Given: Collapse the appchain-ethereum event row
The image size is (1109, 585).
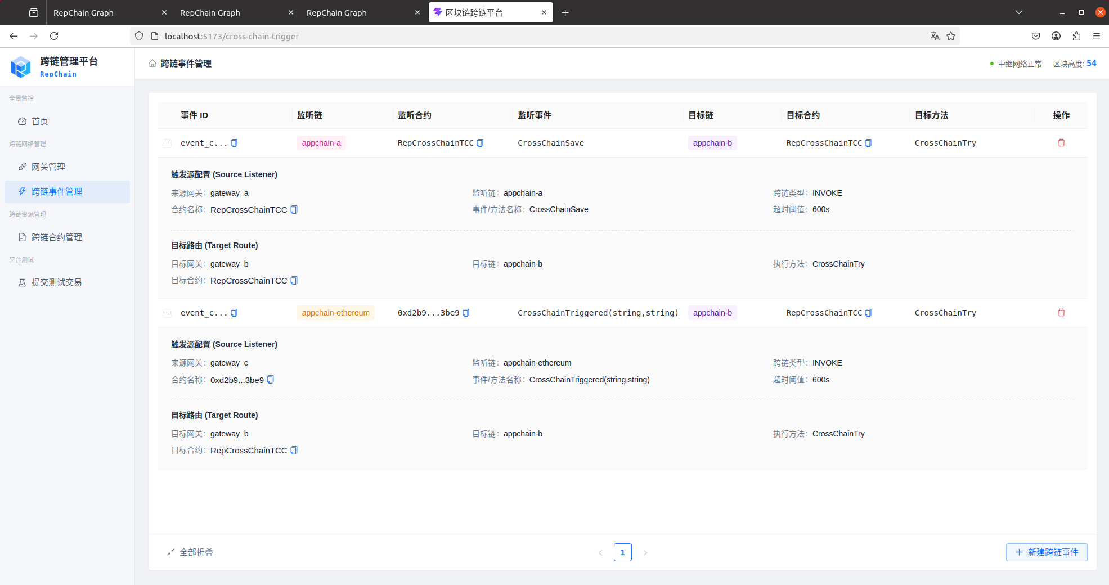Looking at the screenshot, I should pos(167,313).
